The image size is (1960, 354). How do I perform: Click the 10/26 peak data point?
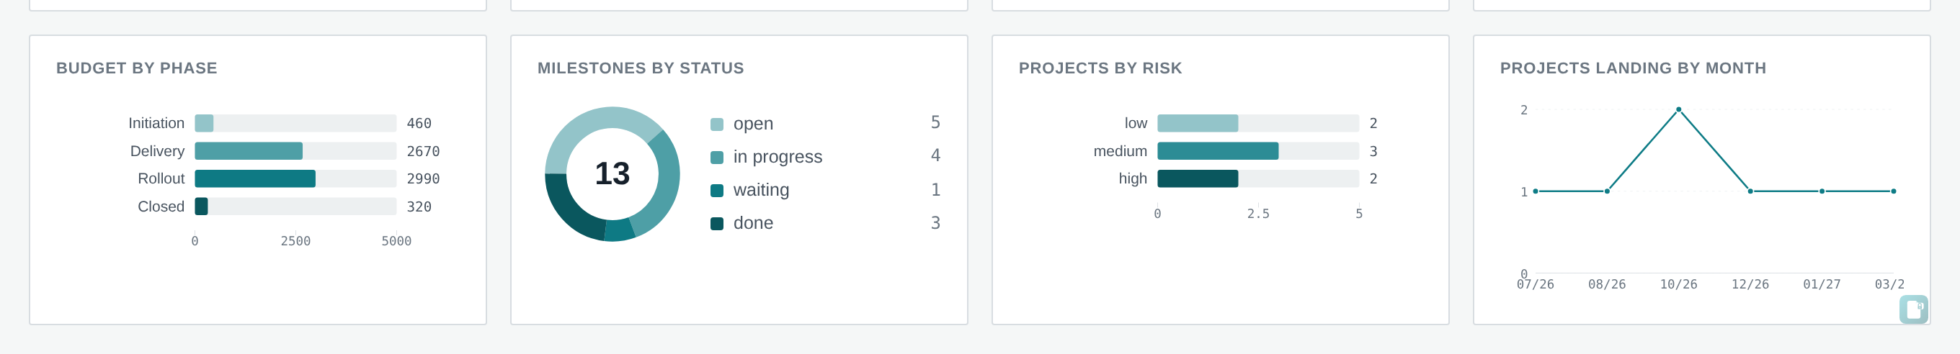coord(1678,109)
